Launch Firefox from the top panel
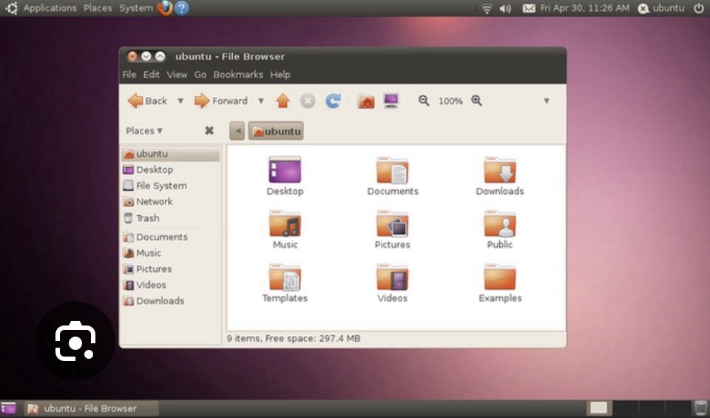This screenshot has height=418, width=710. point(164,7)
